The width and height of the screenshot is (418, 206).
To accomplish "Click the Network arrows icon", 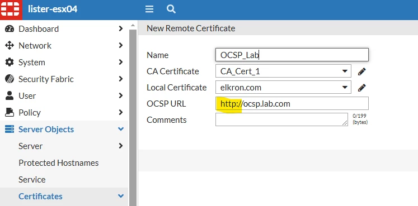I will click(x=10, y=45).
